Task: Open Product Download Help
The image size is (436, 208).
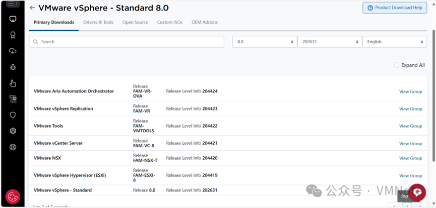Action: pos(395,8)
